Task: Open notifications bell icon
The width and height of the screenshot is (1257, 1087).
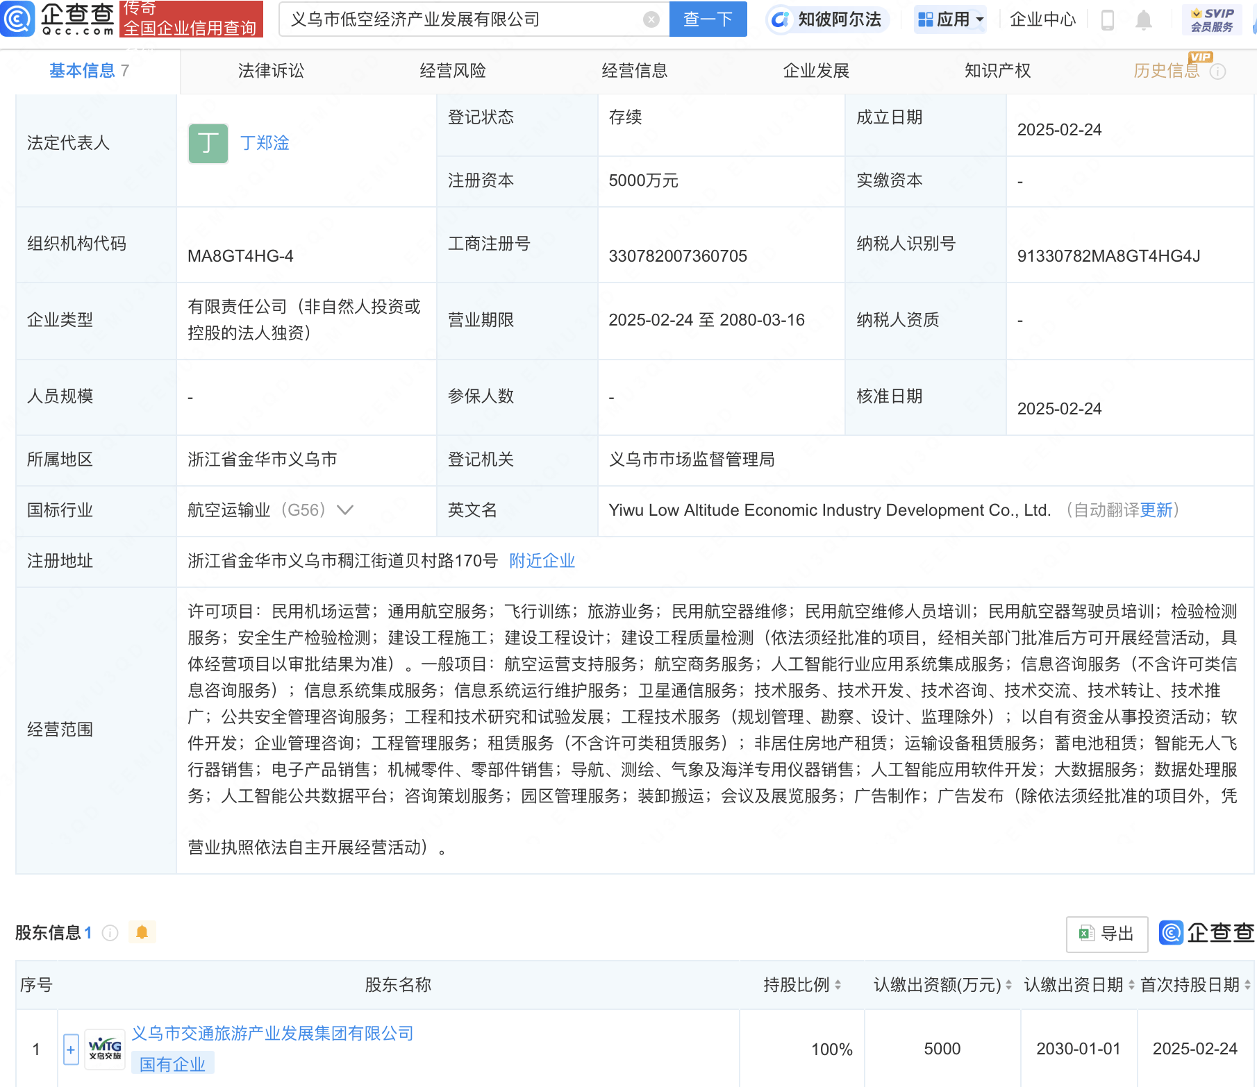Action: 1143,20
